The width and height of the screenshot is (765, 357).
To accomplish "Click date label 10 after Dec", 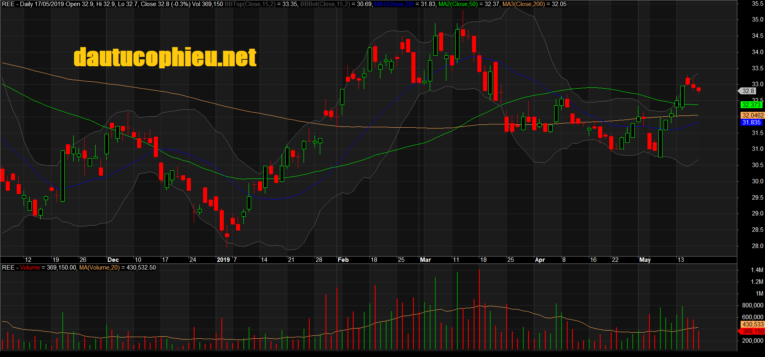I will pos(138,260).
